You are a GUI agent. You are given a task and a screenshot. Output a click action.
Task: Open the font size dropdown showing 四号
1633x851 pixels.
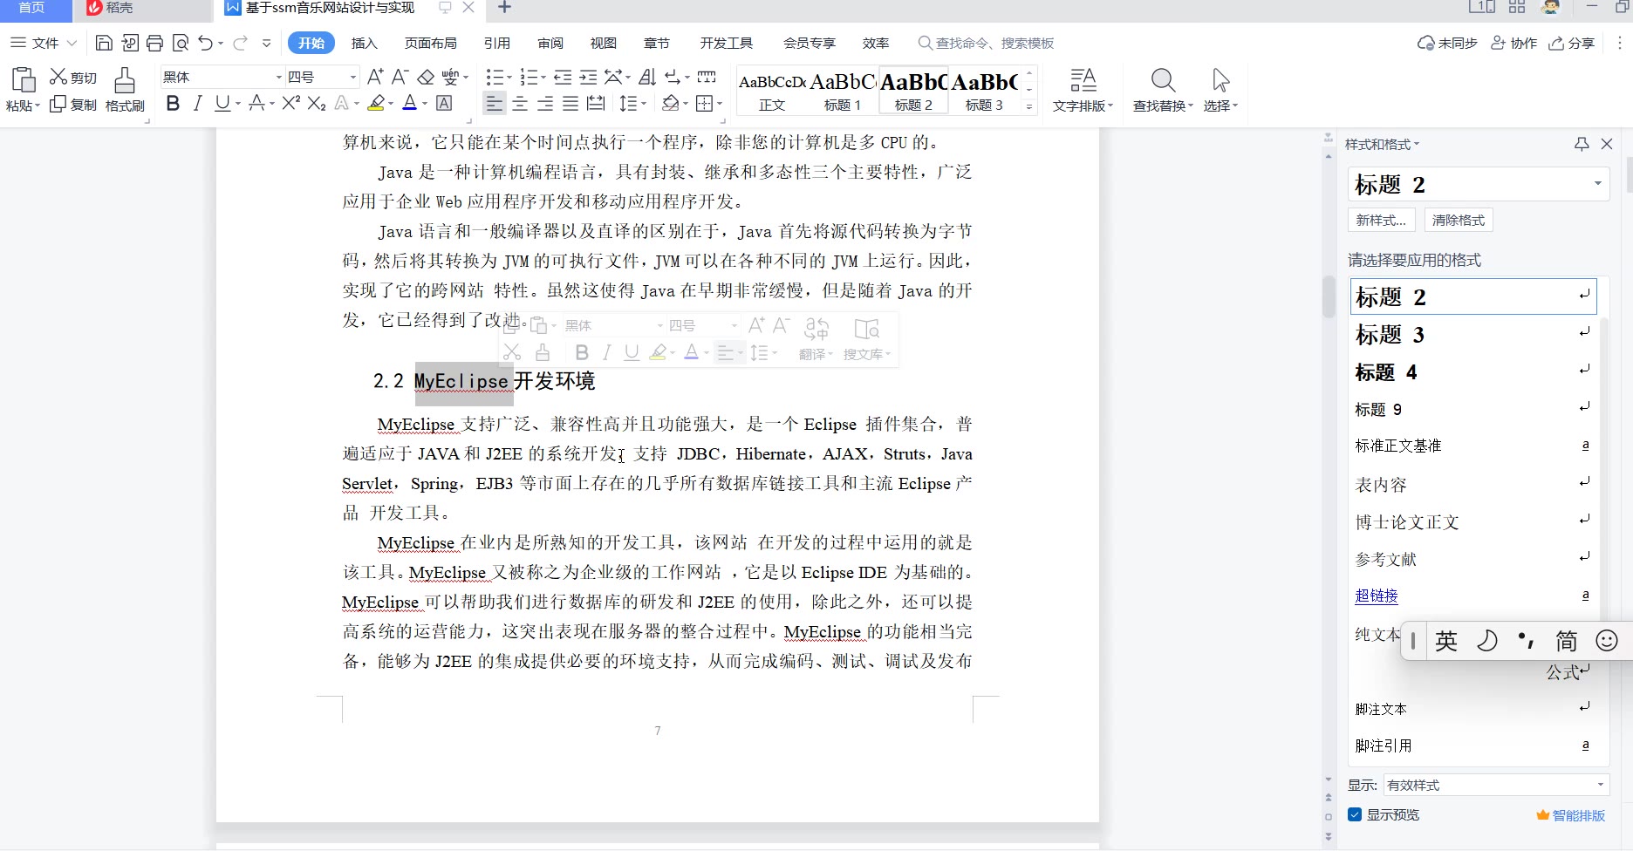(352, 78)
